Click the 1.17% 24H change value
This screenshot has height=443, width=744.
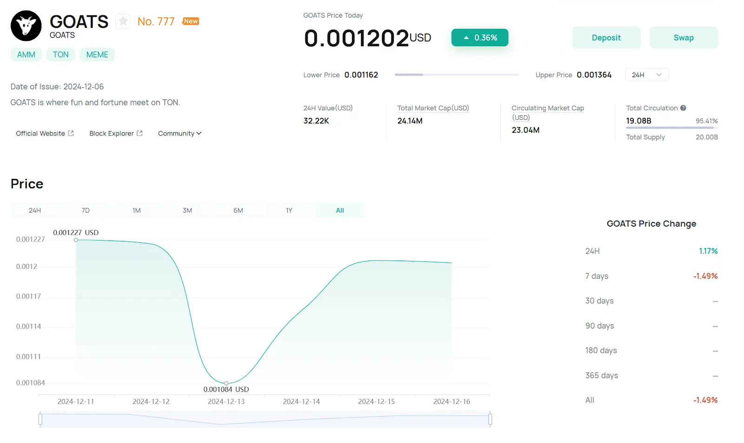pyautogui.click(x=708, y=251)
